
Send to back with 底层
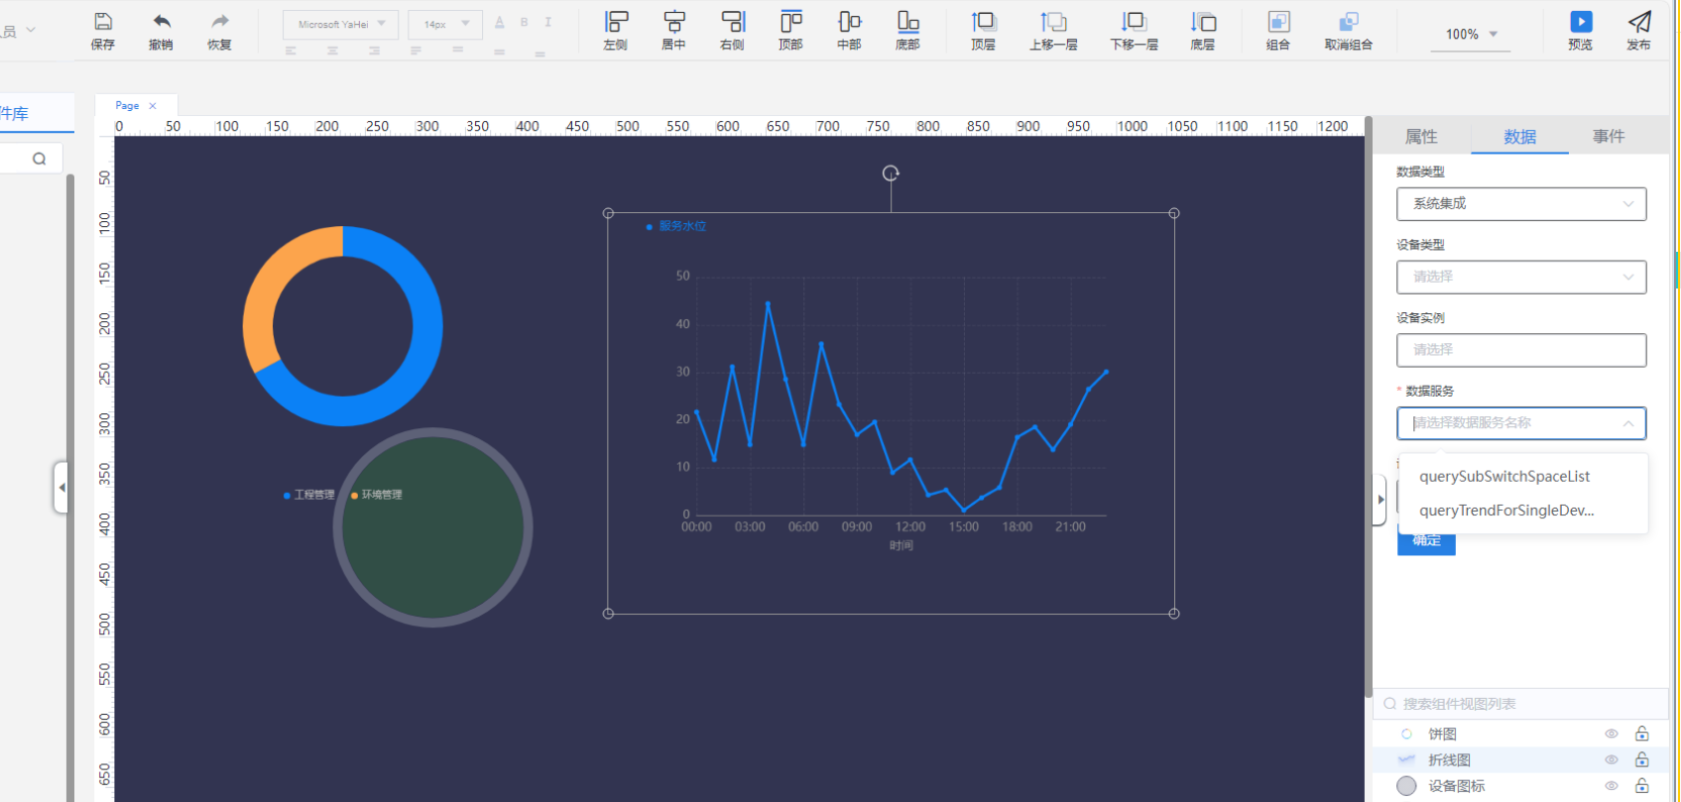[1203, 31]
